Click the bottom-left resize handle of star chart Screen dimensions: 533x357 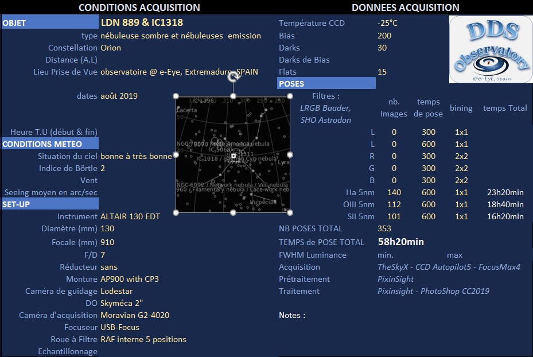[176, 213]
